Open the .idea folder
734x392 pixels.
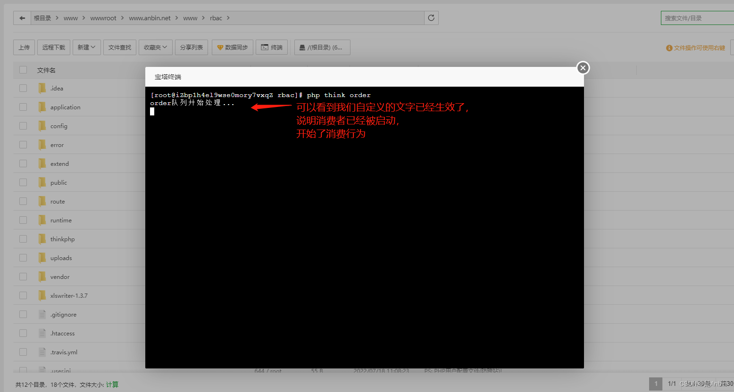(x=57, y=88)
